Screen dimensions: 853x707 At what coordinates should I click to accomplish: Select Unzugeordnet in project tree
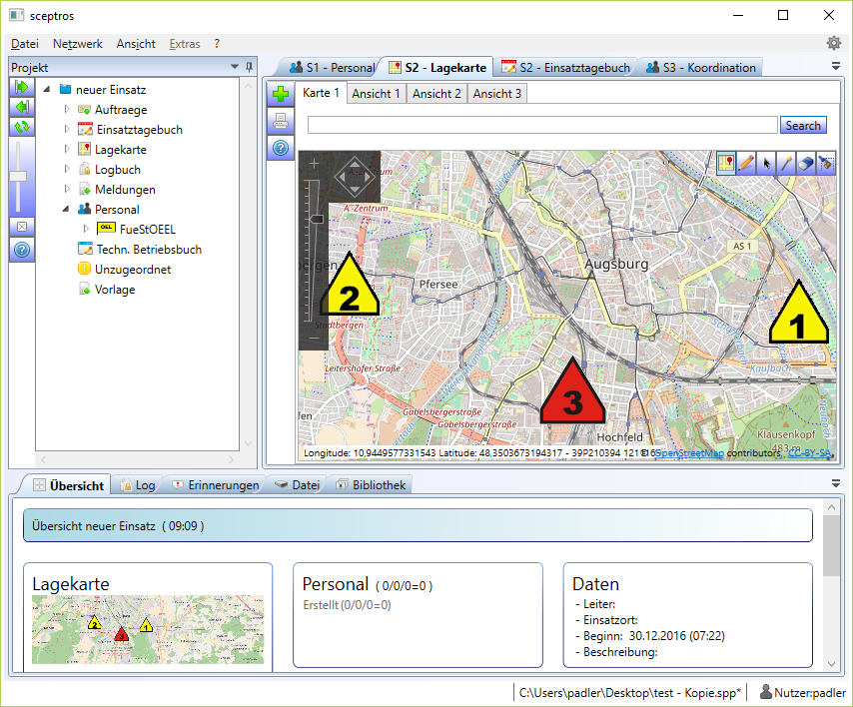132,270
